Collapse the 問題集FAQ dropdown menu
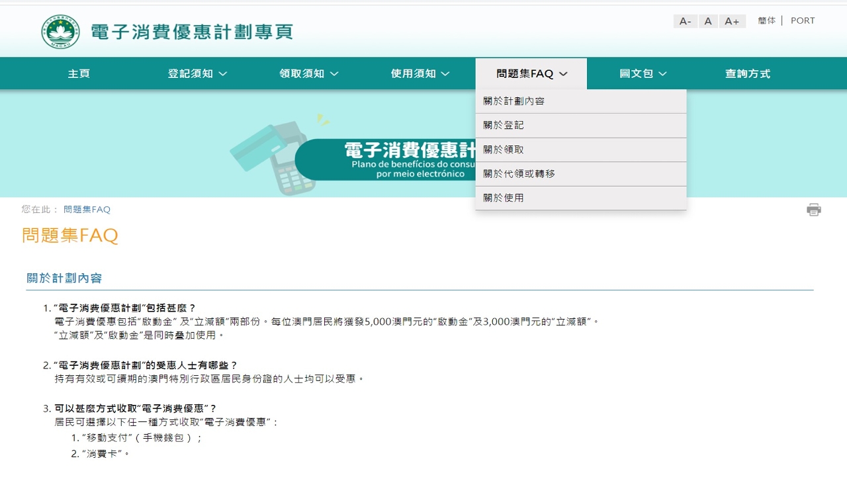This screenshot has width=847, height=477. [x=531, y=73]
